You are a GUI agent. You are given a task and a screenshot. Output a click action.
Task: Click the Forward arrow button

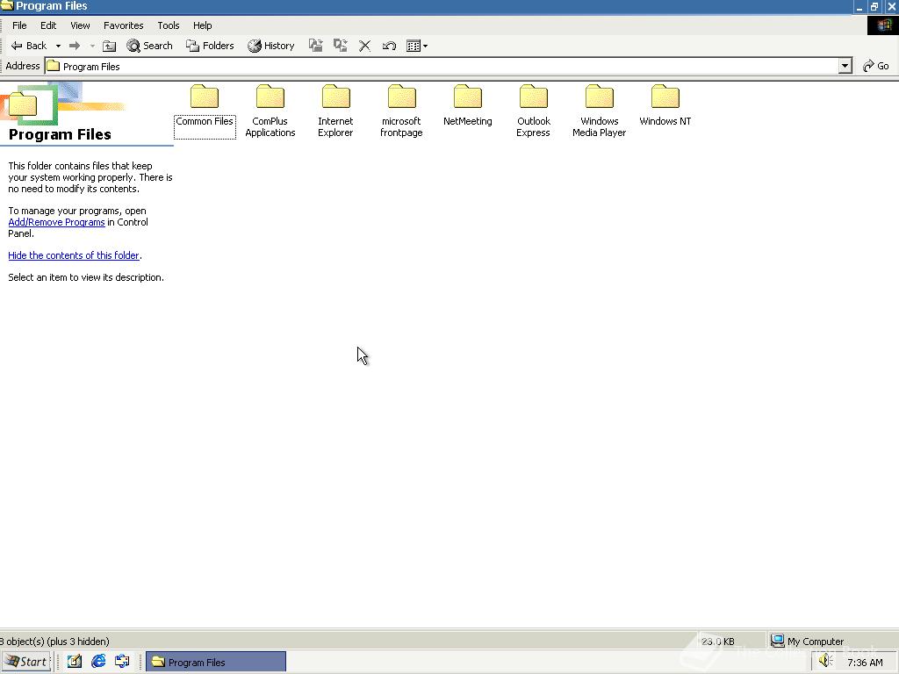coord(75,46)
